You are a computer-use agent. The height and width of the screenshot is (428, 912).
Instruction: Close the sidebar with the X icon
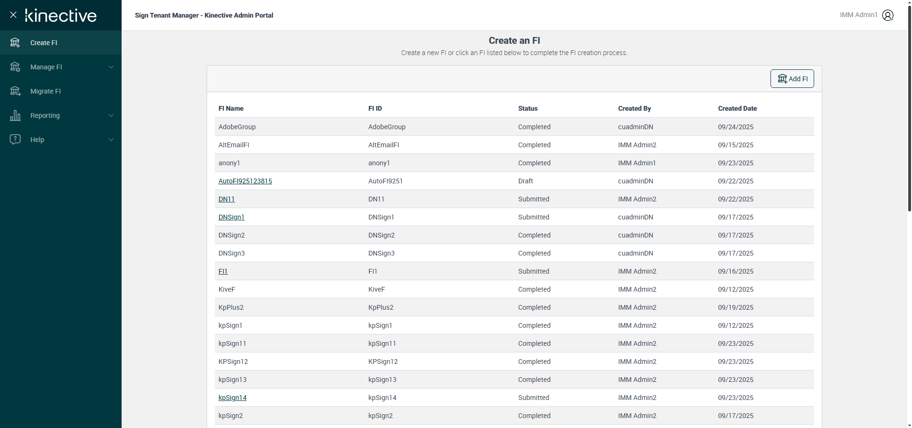(13, 15)
